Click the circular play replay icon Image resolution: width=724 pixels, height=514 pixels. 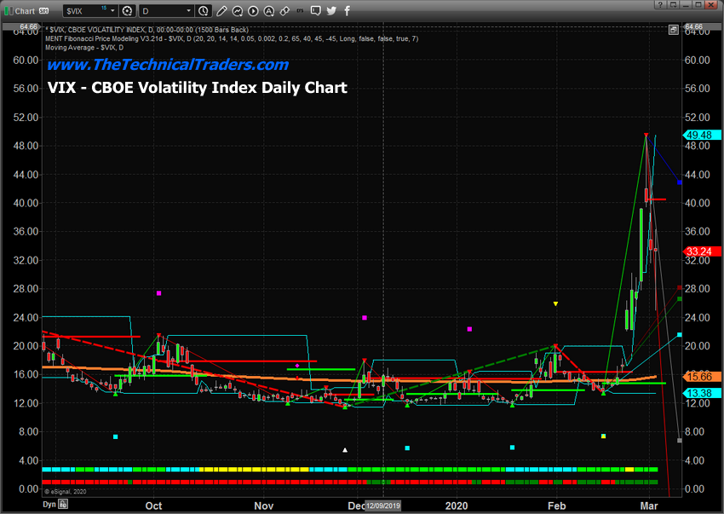click(254, 10)
